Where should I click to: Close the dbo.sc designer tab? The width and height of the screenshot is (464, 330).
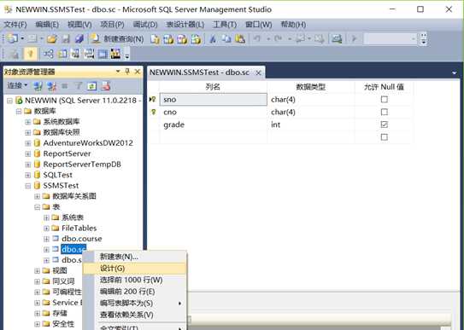258,72
